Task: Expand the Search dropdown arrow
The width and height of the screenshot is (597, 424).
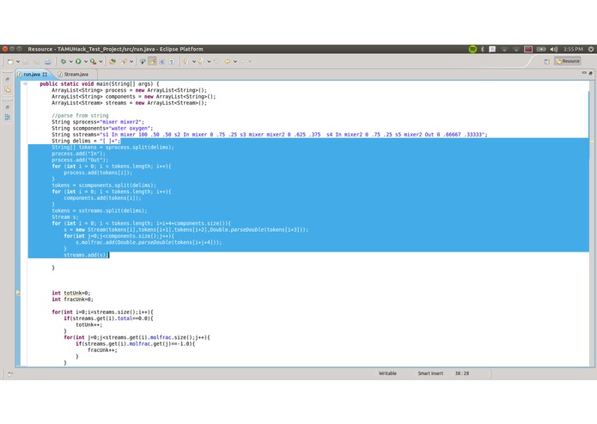Action: [x=131, y=61]
